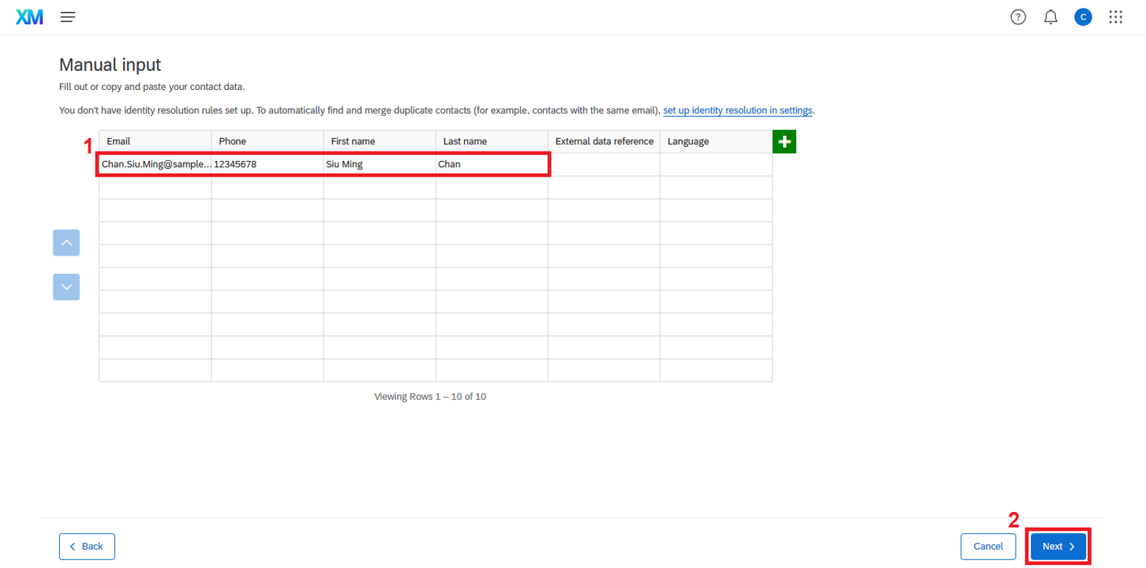
Task: Click the Cancel button
Action: pyautogui.click(x=987, y=546)
